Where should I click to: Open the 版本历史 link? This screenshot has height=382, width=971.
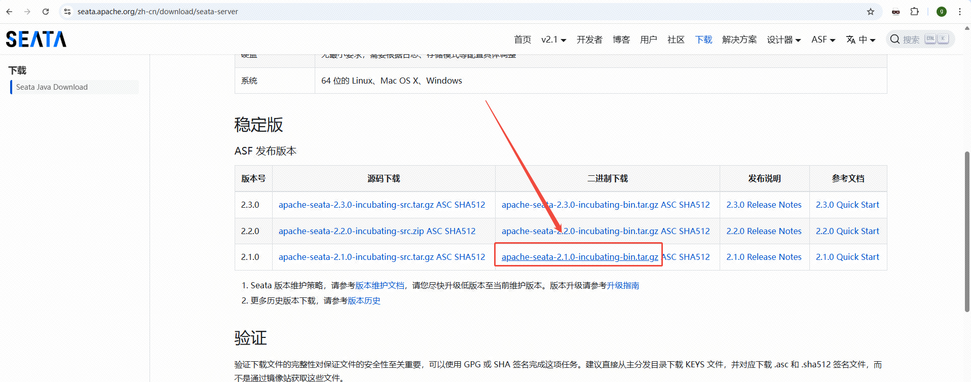coord(364,301)
